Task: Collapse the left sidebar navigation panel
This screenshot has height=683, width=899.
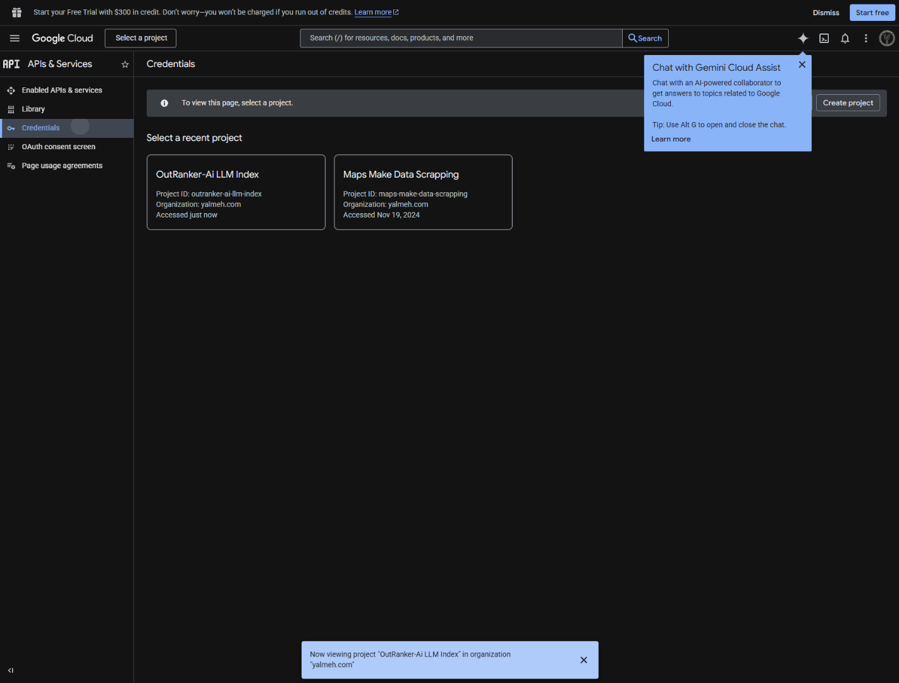Action: pyautogui.click(x=11, y=670)
